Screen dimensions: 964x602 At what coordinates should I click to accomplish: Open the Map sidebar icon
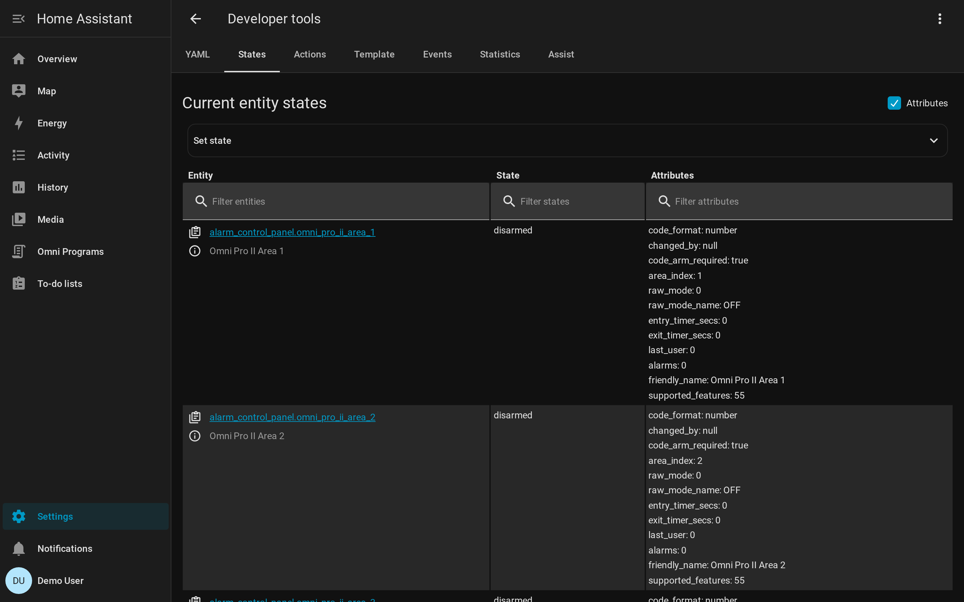pyautogui.click(x=19, y=91)
